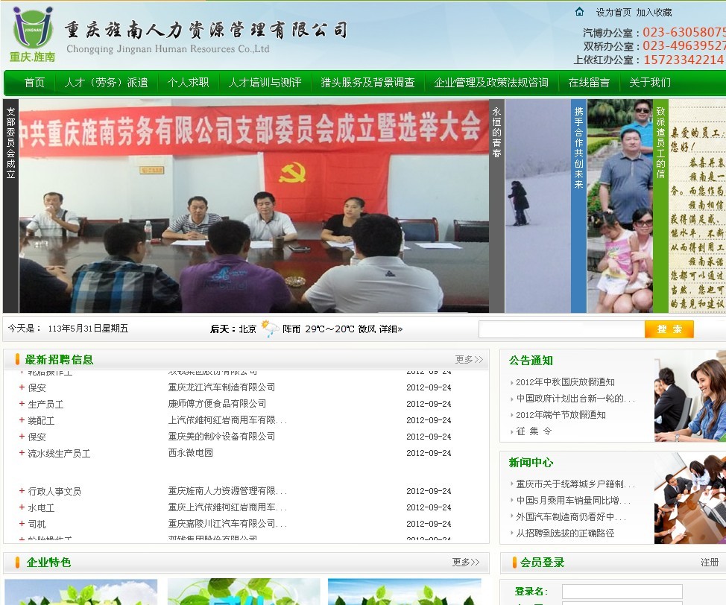This screenshot has height=605, width=726.
Task: Click company 重庆嘉陵川江汽车有限公司
Action: click(227, 524)
